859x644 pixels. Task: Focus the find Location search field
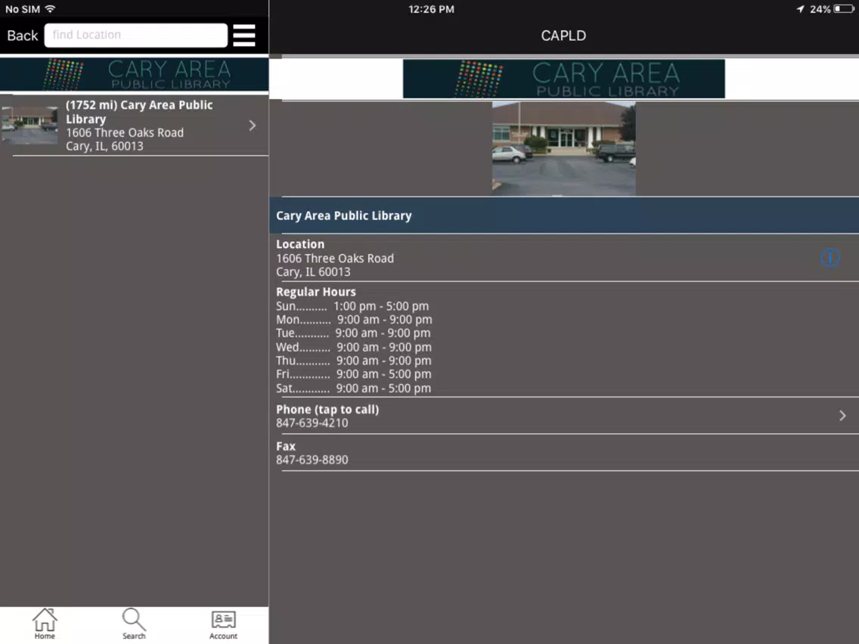(x=136, y=35)
